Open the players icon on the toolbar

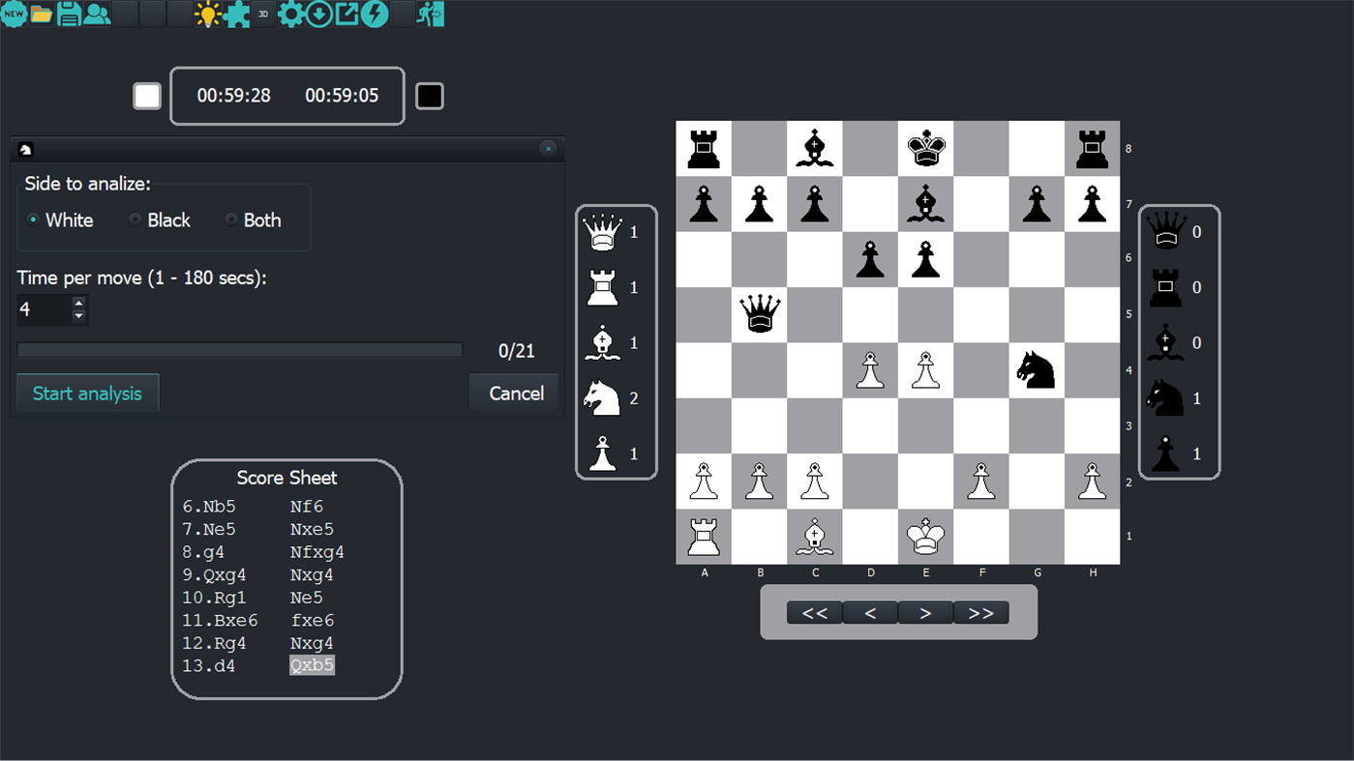(96, 15)
